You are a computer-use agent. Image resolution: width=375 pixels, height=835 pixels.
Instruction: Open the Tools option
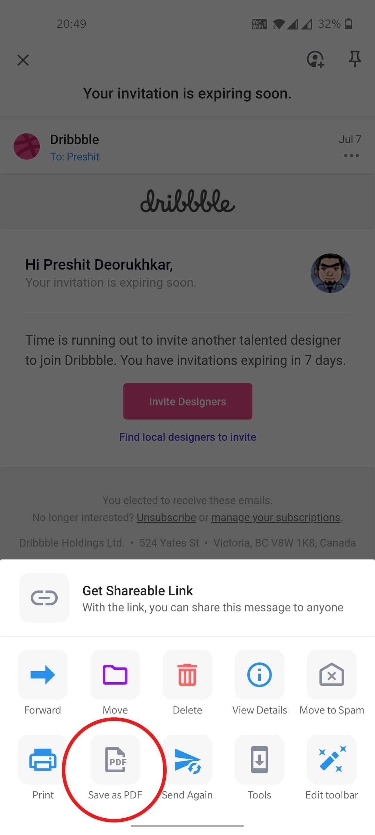pos(259,760)
